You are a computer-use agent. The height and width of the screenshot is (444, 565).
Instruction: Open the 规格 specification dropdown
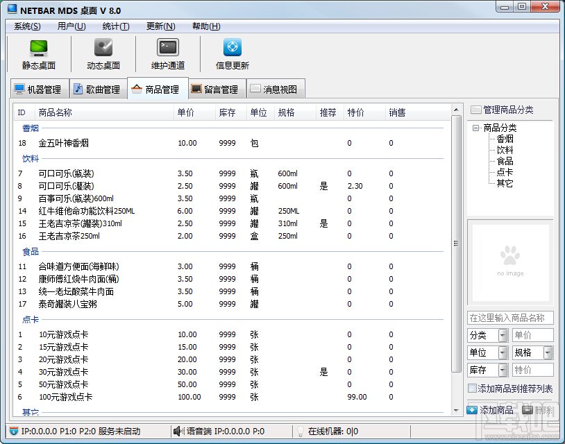click(x=548, y=352)
